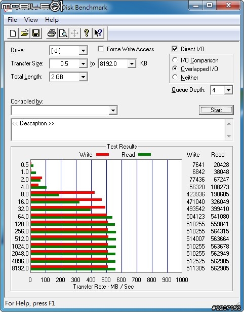Open the Total Length 2 GB dropdown

pos(83,77)
